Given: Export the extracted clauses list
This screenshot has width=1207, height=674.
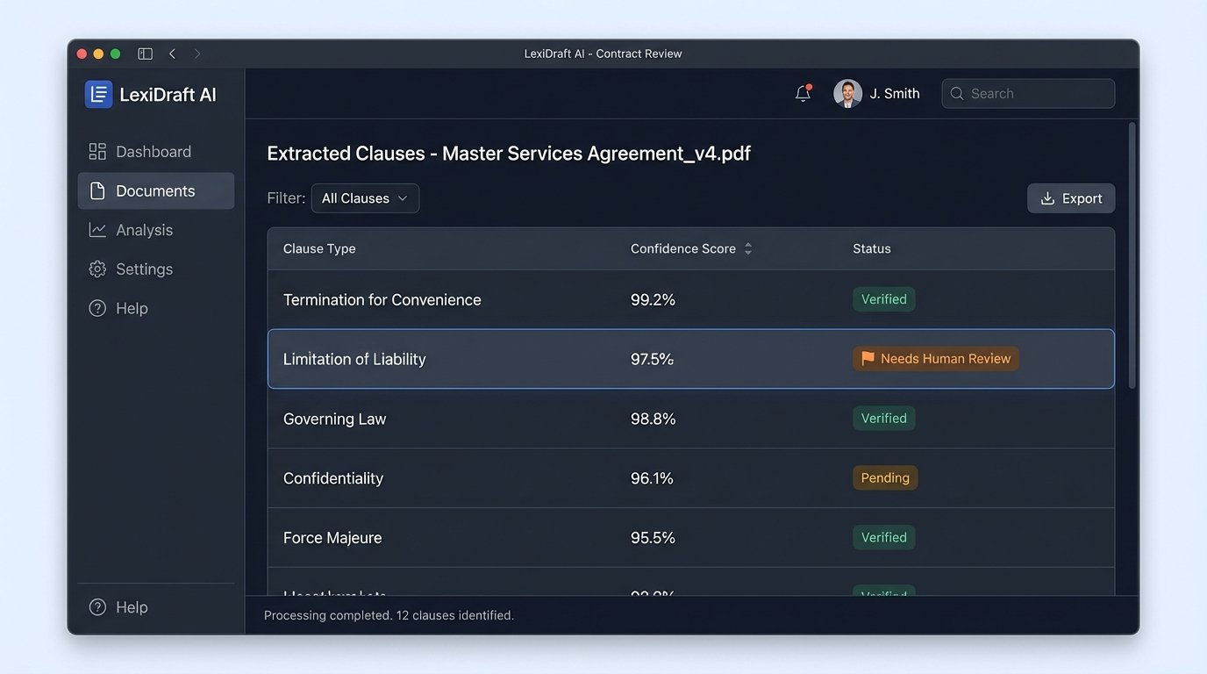Looking at the screenshot, I should coord(1071,198).
